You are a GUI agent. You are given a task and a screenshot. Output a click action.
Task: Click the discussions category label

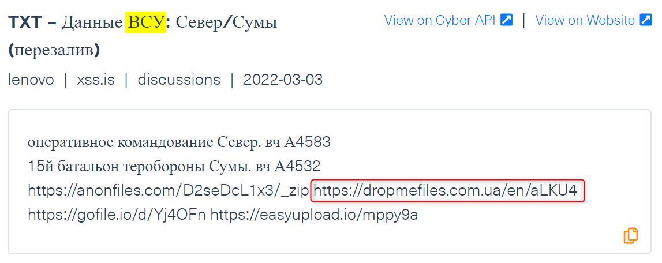(x=179, y=80)
